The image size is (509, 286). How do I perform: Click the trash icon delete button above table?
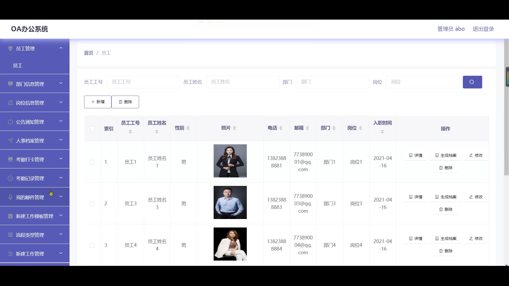coord(125,102)
